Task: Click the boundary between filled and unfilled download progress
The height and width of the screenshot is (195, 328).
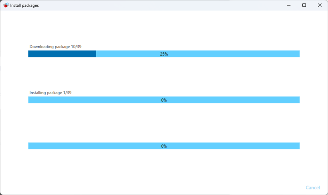Action: (96, 54)
